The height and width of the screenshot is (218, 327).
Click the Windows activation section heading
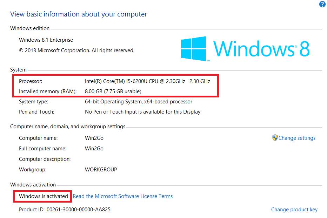click(33, 185)
